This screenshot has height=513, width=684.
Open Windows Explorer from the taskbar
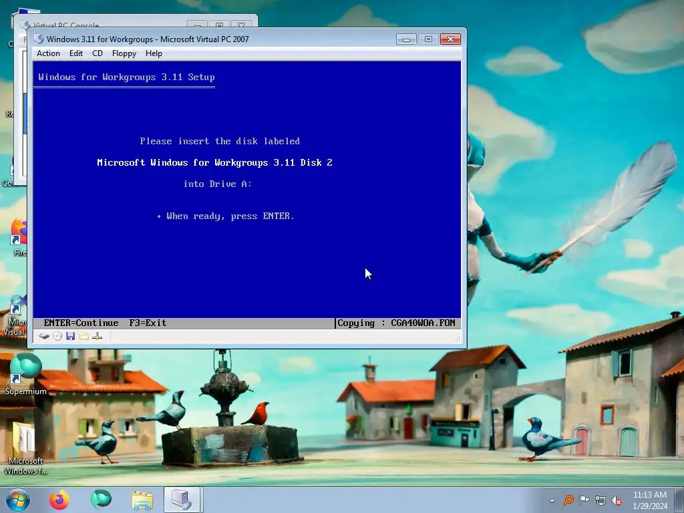142,500
